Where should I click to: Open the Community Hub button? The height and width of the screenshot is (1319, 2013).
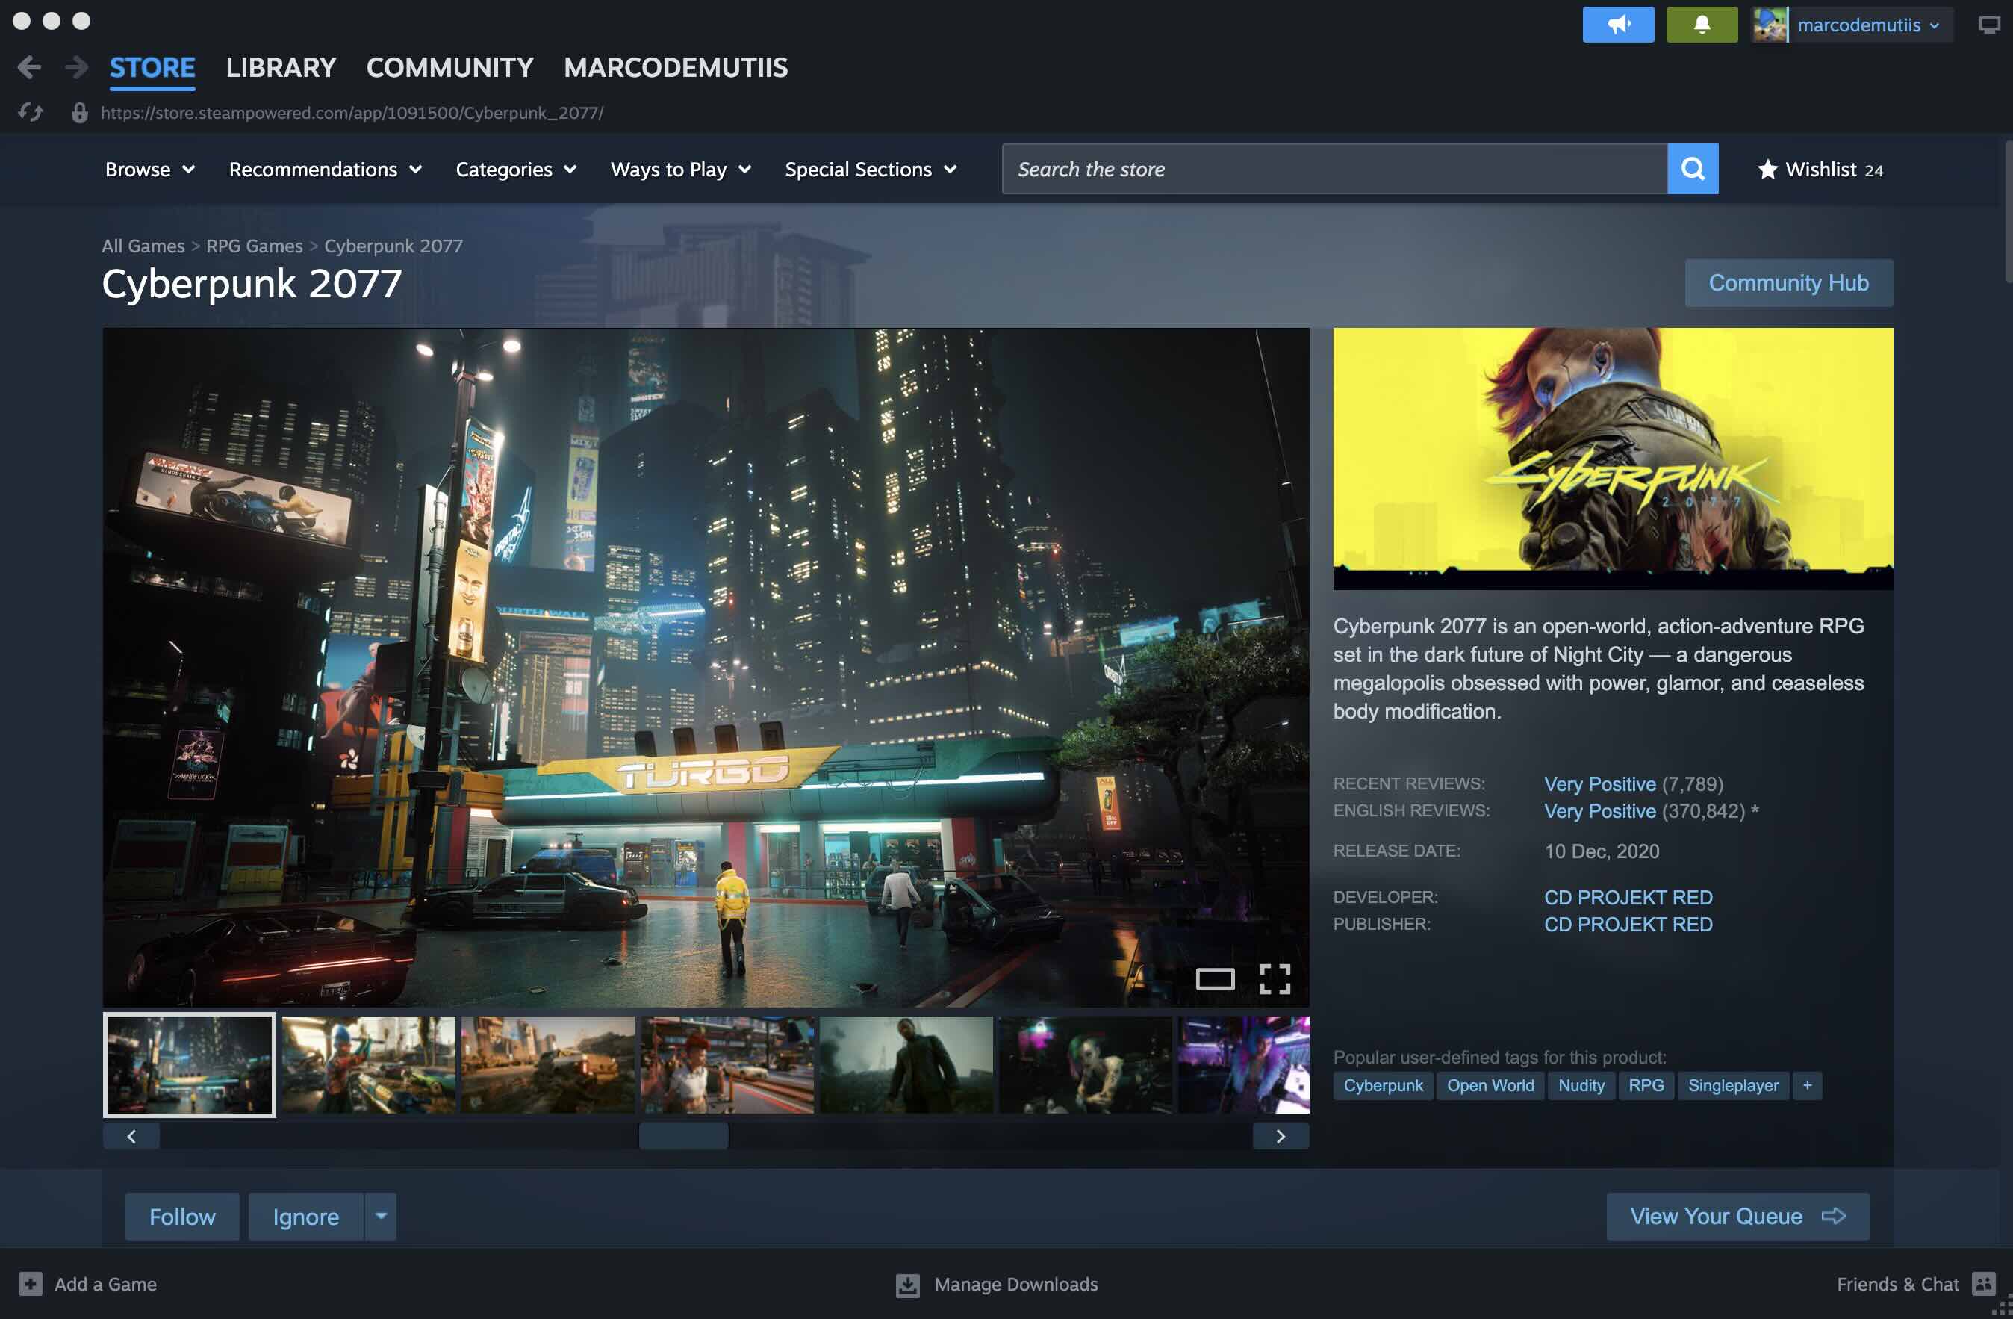[x=1788, y=282]
